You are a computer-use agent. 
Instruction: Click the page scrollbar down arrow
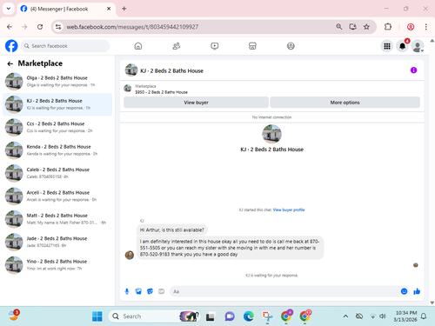tap(432, 303)
